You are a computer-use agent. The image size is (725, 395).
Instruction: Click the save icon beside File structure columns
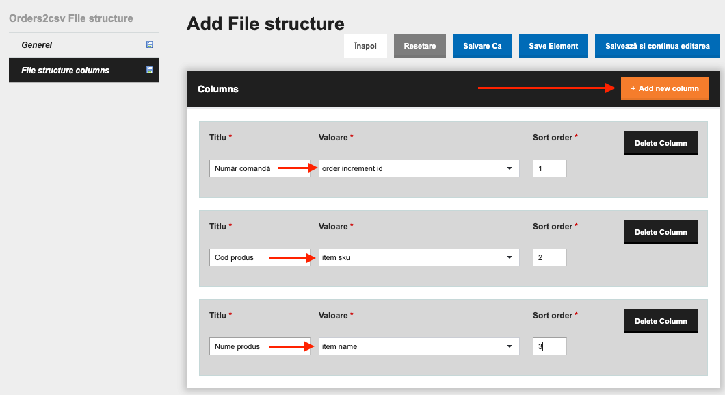pyautogui.click(x=149, y=70)
